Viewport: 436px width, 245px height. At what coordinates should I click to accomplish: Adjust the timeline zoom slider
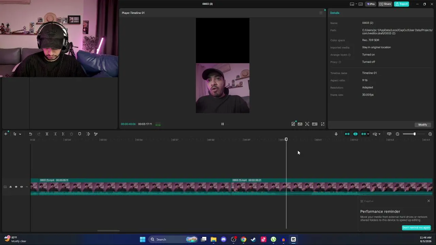(414, 134)
